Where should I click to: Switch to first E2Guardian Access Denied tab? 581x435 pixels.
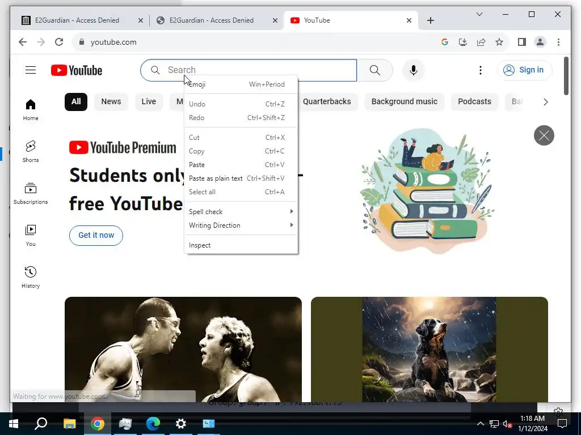[x=77, y=20]
